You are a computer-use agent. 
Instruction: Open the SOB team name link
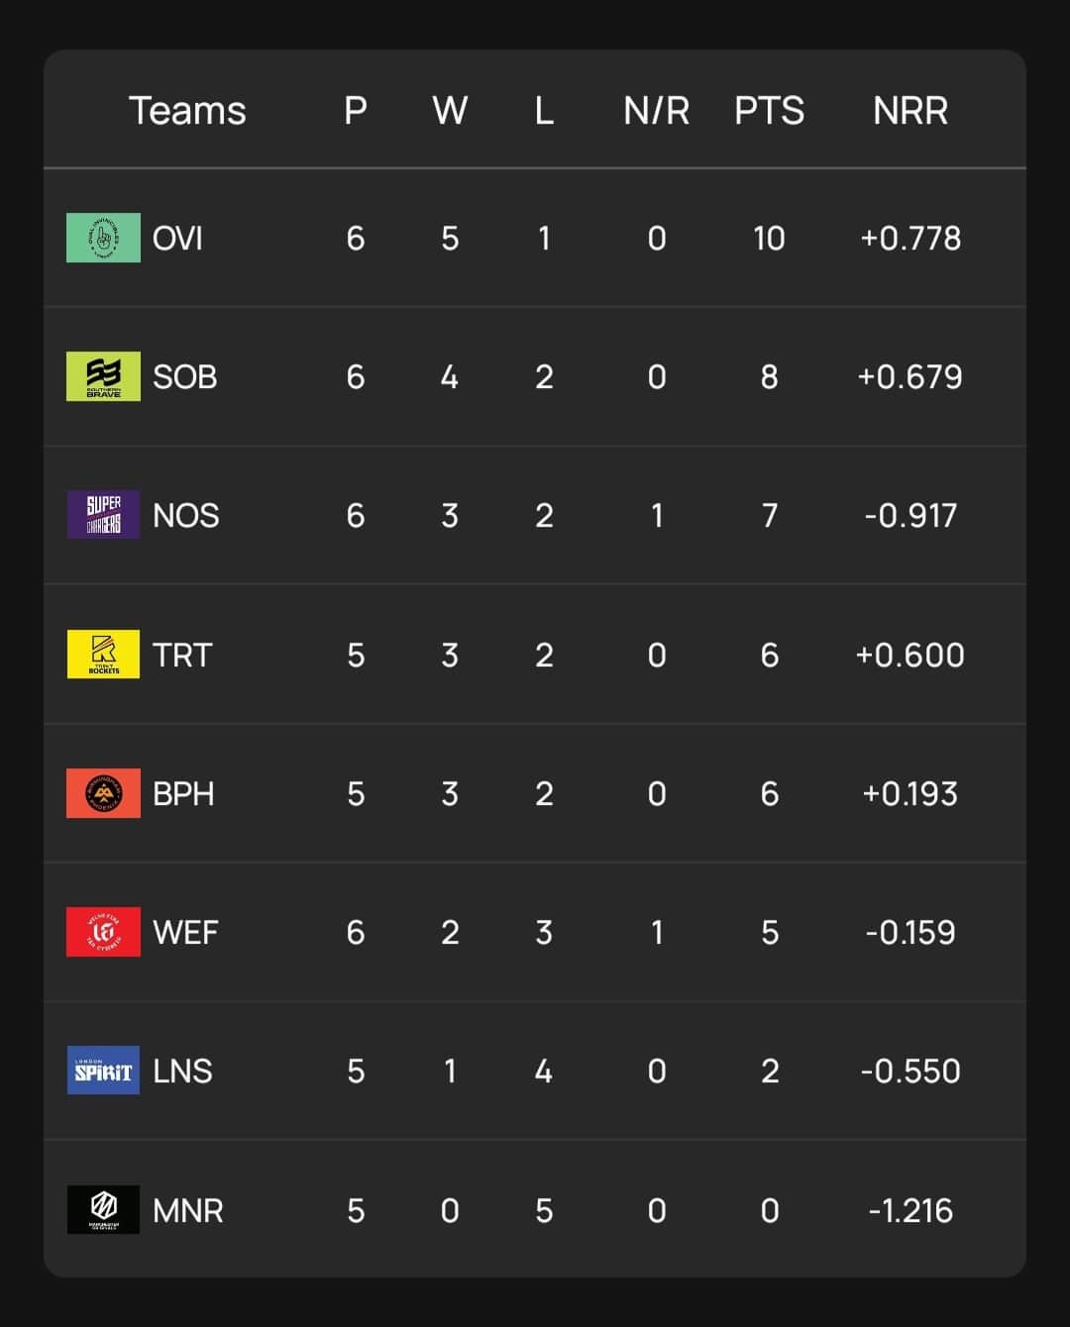coord(184,377)
